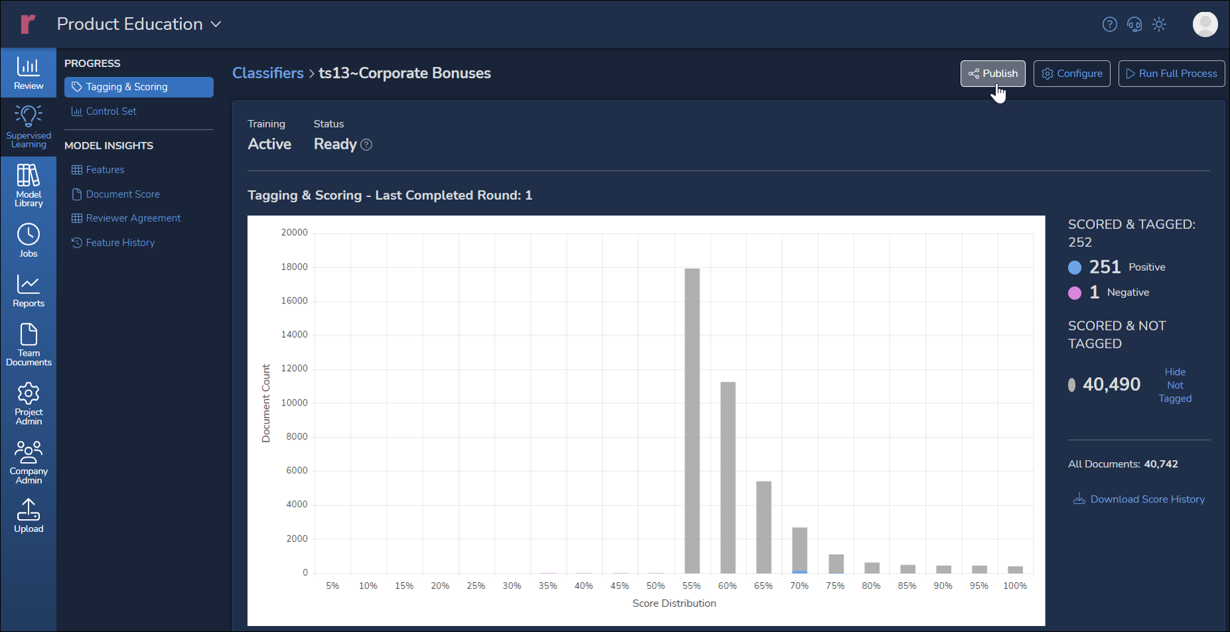Open Project Admin gear icon
Screen dimensions: 1230x632
(x=29, y=403)
